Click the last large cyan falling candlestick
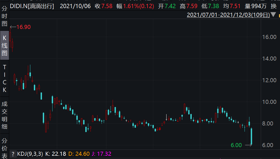280x159 pixels. (252, 137)
